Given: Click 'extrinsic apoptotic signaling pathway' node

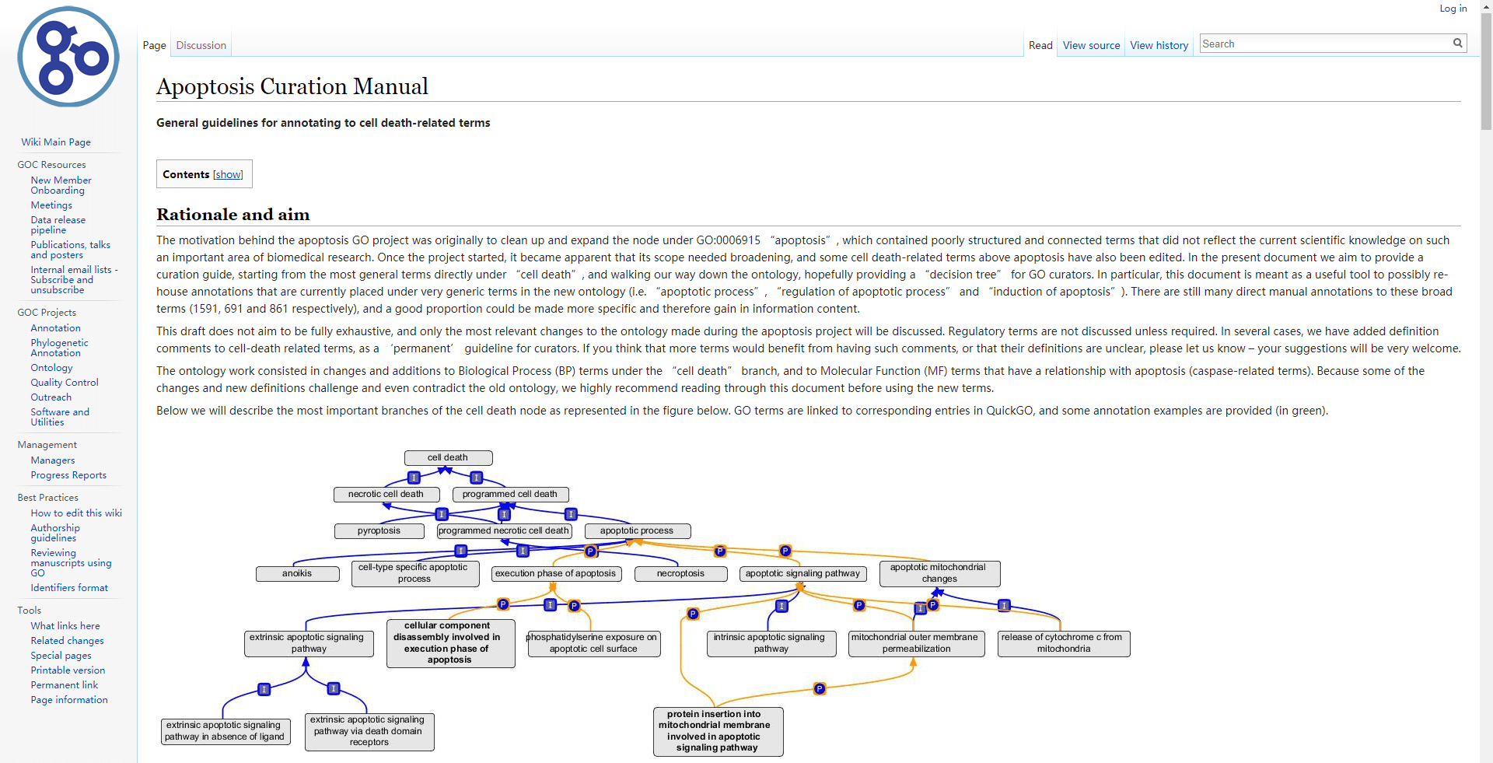Looking at the screenshot, I should (309, 643).
